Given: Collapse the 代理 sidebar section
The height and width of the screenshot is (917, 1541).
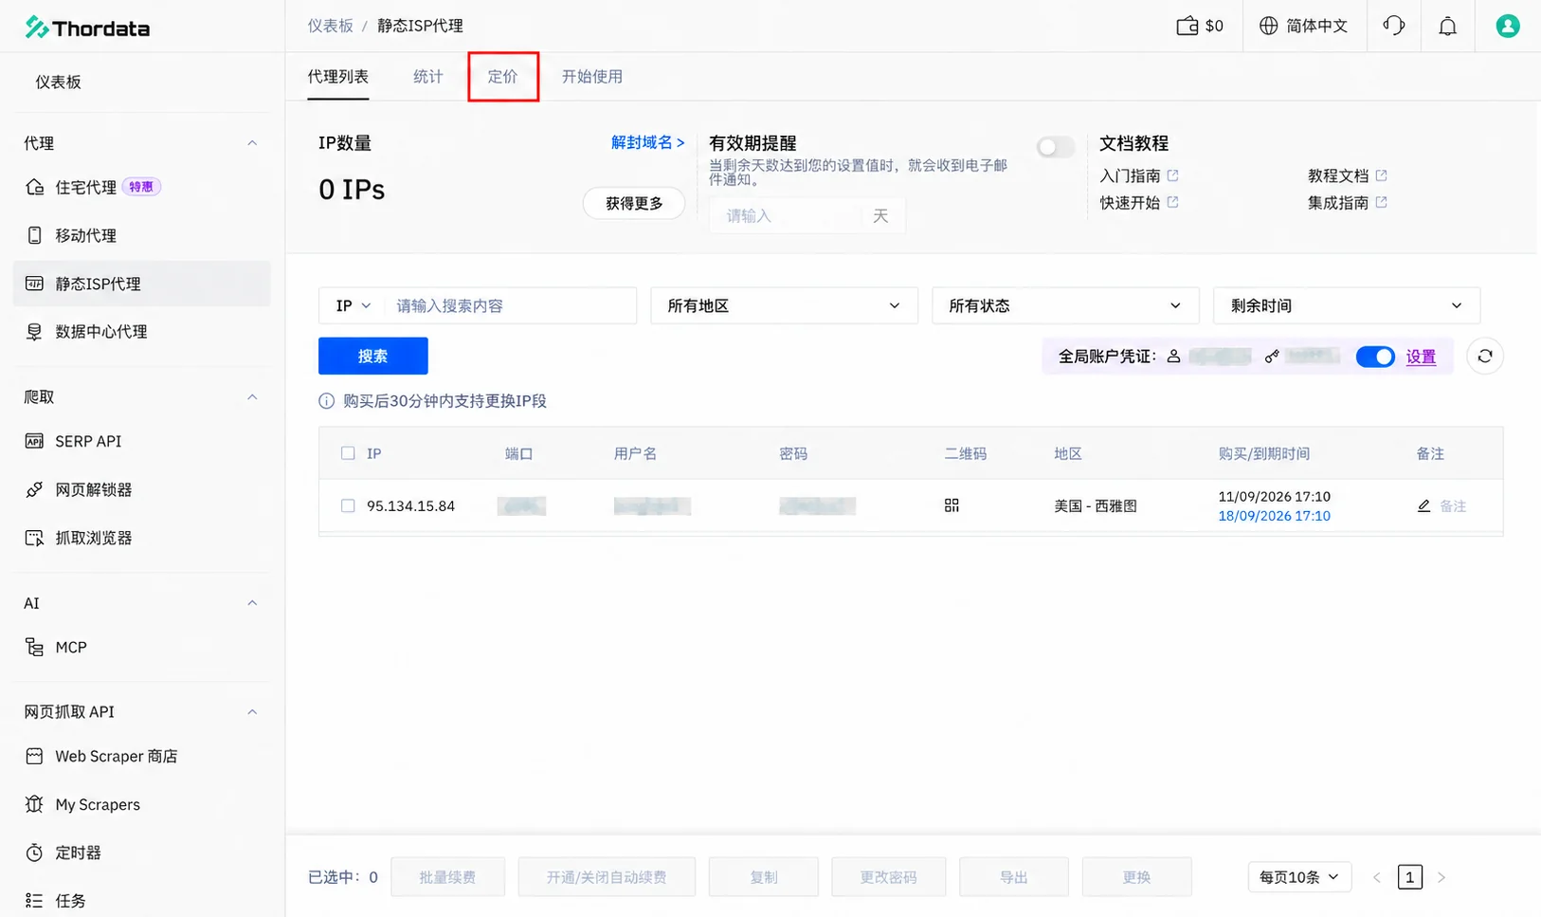Looking at the screenshot, I should tap(252, 143).
